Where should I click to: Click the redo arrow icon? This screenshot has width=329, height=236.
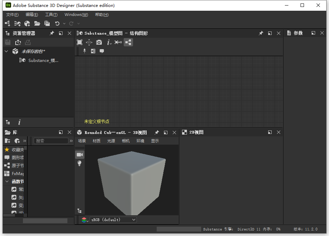71,24
